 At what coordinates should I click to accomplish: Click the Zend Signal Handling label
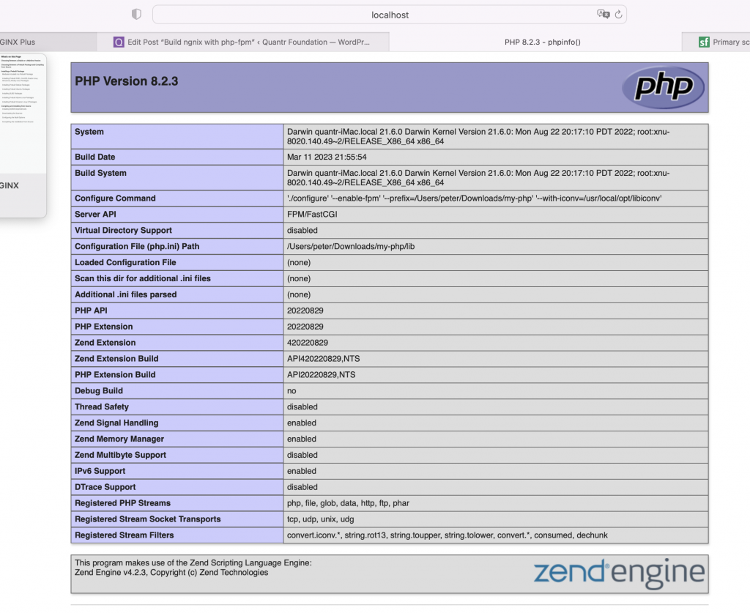pyautogui.click(x=116, y=423)
